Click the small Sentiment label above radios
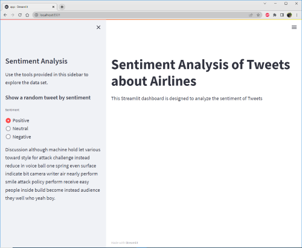 tap(12, 110)
